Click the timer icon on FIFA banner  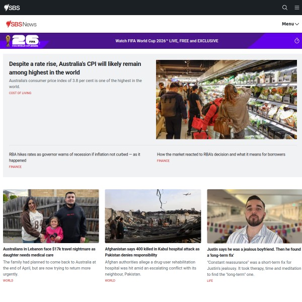(297, 41)
